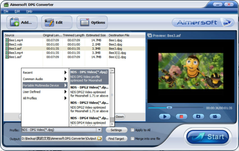Browse output folder via folder icon

(99, 138)
